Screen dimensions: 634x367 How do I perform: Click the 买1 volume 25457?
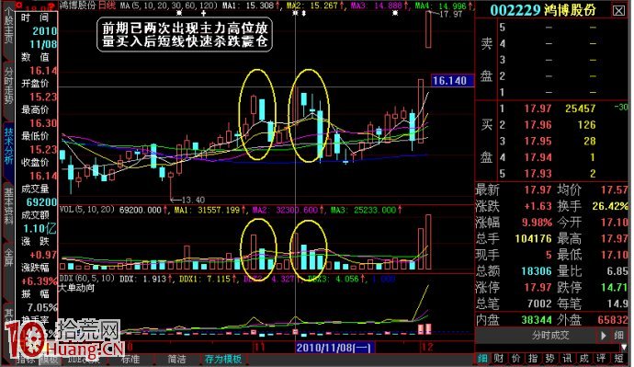click(x=580, y=109)
